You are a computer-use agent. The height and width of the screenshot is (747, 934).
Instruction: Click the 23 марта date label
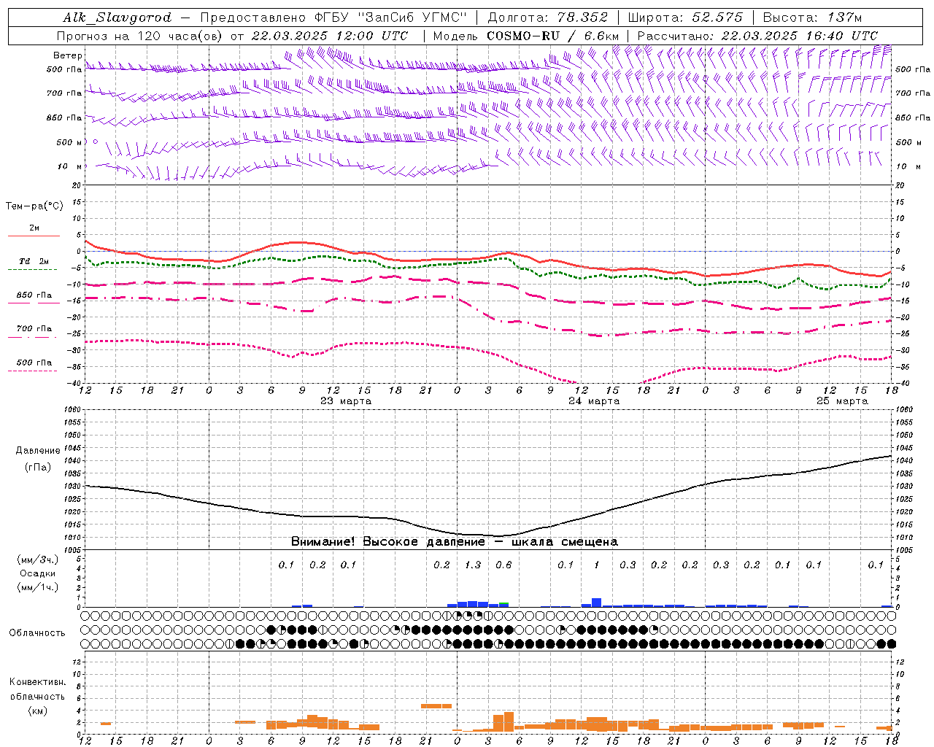point(346,401)
